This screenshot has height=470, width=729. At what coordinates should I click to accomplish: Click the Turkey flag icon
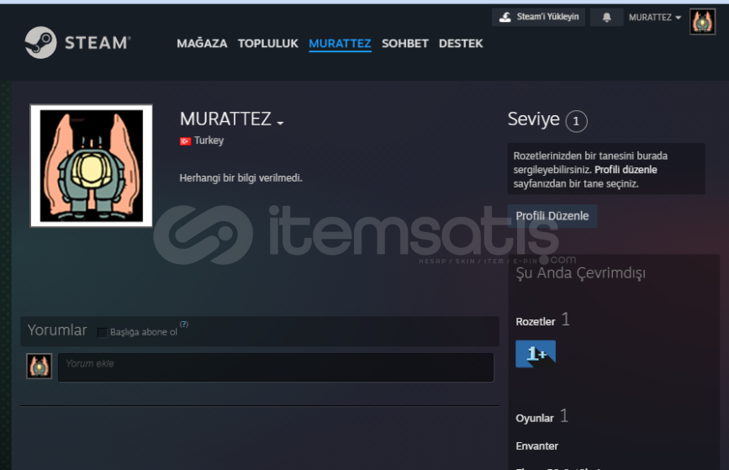point(185,141)
